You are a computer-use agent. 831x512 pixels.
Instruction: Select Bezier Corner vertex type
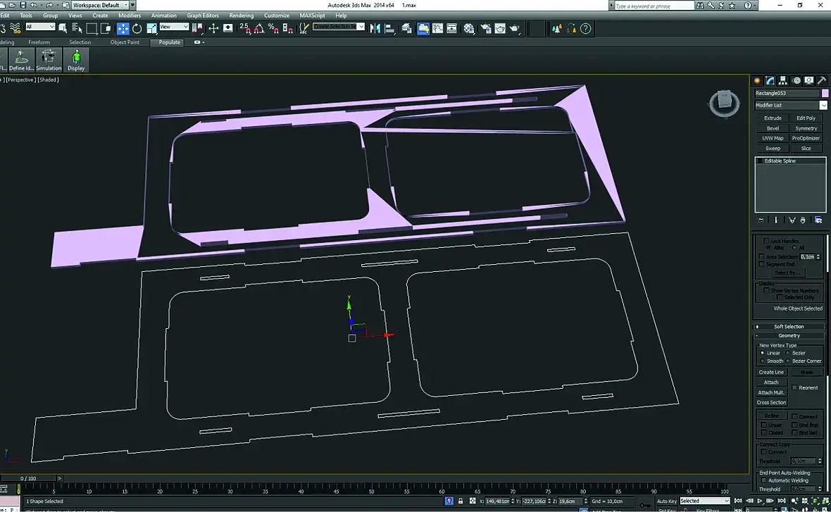pos(789,361)
